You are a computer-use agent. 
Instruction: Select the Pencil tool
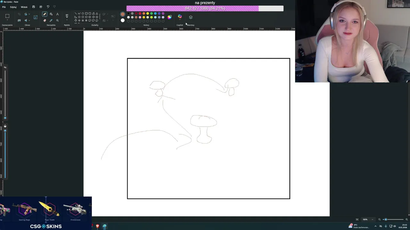(45, 14)
